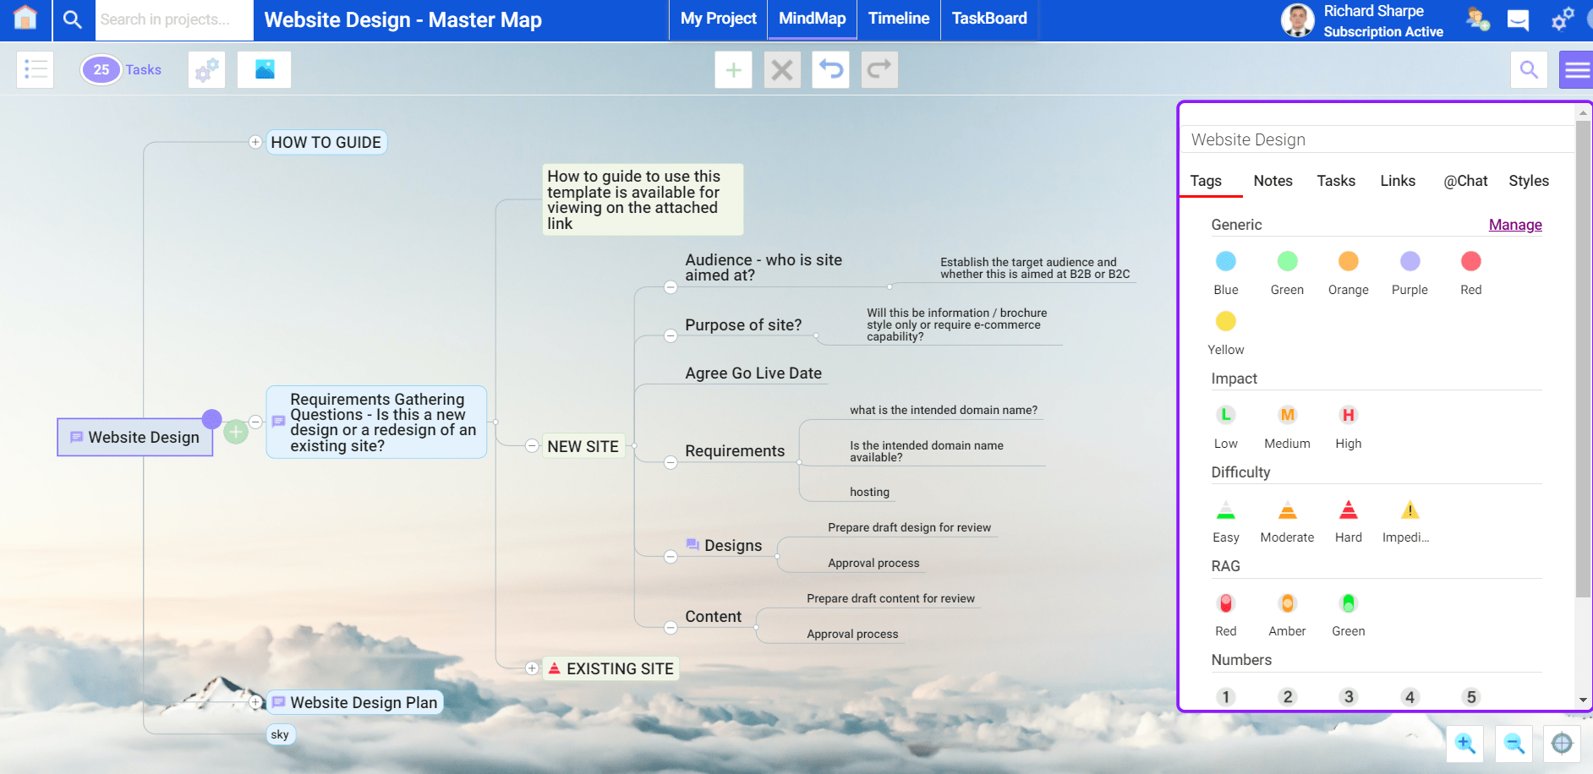Click the zoom in magnifier icon

click(1464, 744)
